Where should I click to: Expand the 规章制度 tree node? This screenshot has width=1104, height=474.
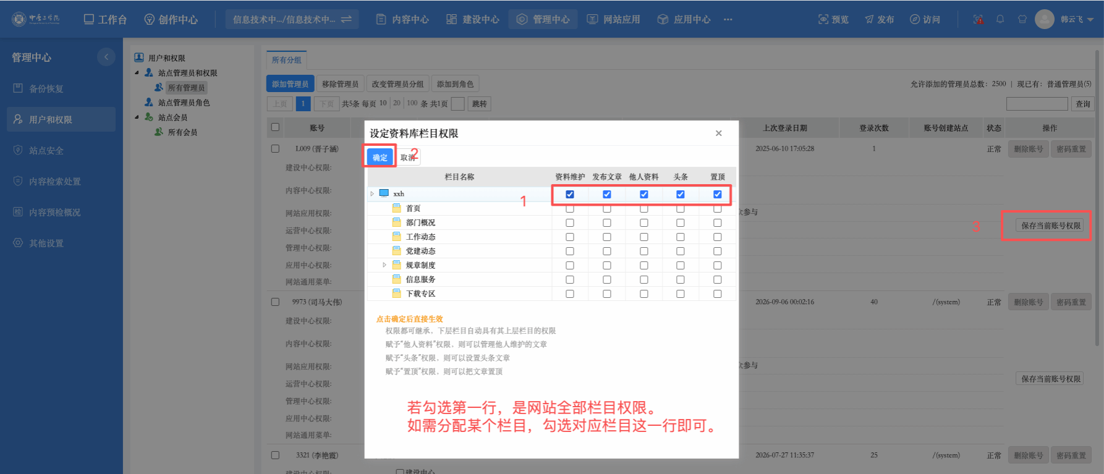pyautogui.click(x=384, y=265)
